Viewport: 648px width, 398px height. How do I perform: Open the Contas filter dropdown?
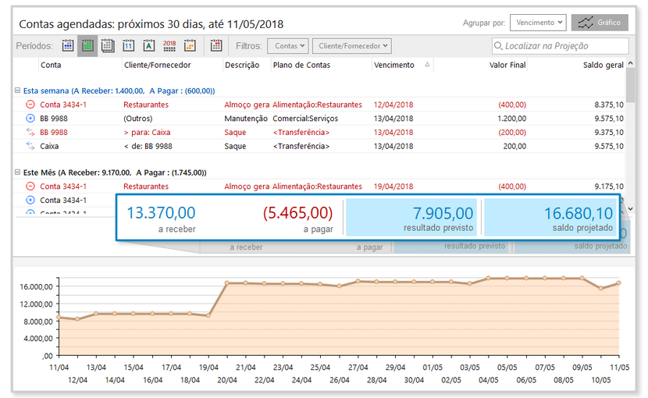[x=288, y=47]
